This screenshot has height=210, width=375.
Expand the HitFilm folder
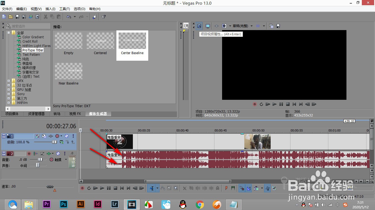pyautogui.click(x=9, y=103)
